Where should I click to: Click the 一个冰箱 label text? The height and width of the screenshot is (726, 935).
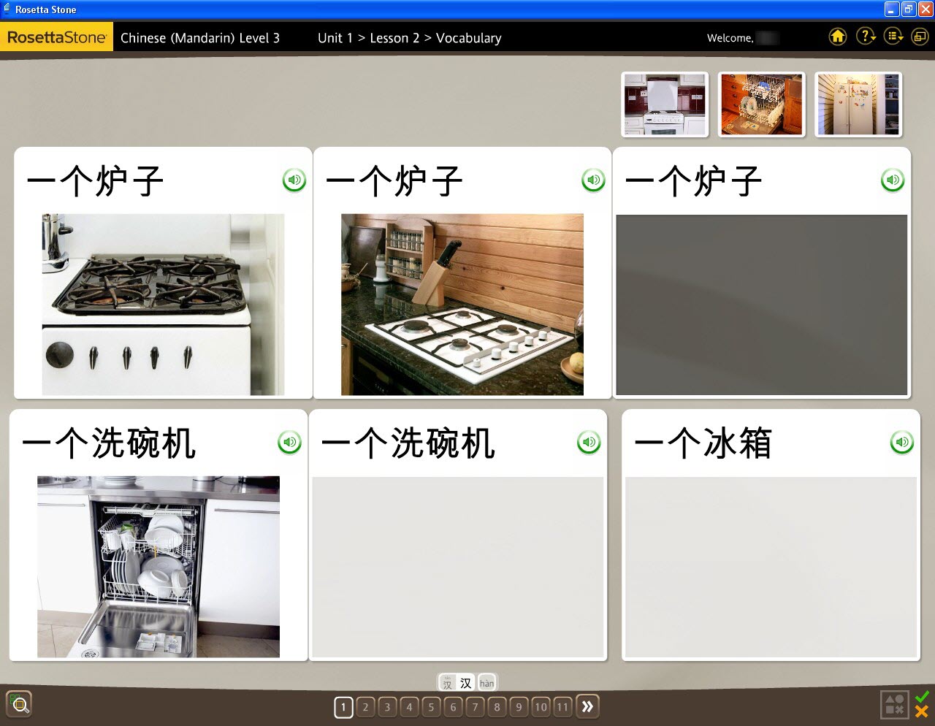[703, 443]
